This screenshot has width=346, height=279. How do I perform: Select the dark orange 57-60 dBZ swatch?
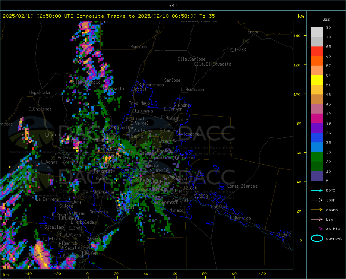point(317,61)
